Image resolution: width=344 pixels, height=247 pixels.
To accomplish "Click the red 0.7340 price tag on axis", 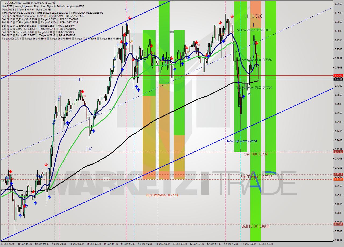I will tap(338, 152).
